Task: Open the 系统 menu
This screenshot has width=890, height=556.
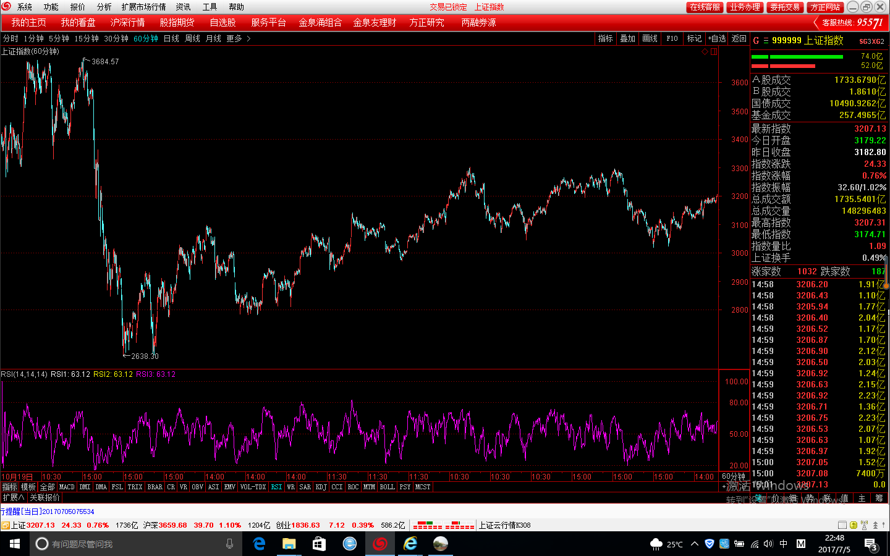Action: [25, 7]
